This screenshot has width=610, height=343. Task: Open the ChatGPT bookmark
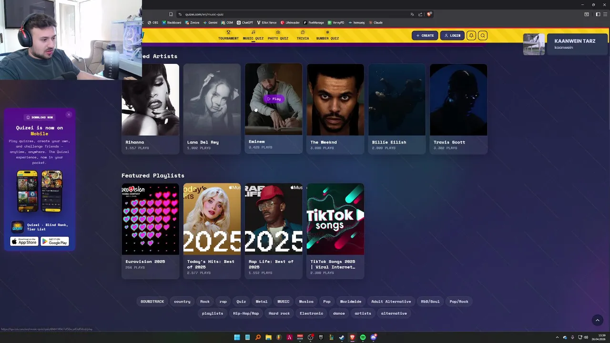[245, 22]
